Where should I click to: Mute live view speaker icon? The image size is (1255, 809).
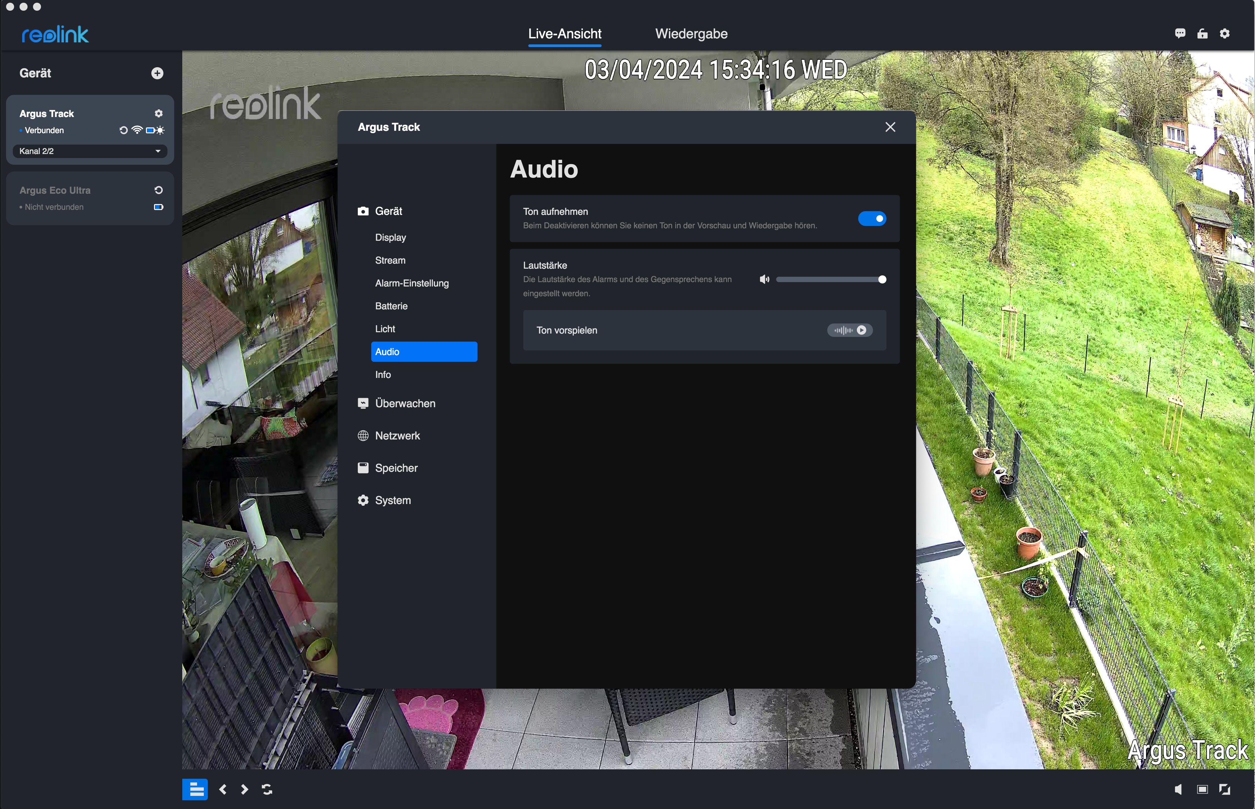coord(1178,789)
